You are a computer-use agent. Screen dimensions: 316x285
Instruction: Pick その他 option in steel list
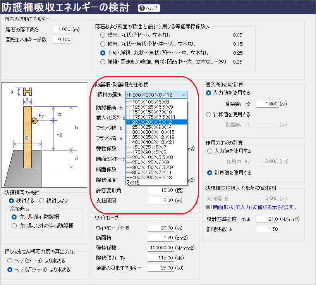pyautogui.click(x=133, y=182)
